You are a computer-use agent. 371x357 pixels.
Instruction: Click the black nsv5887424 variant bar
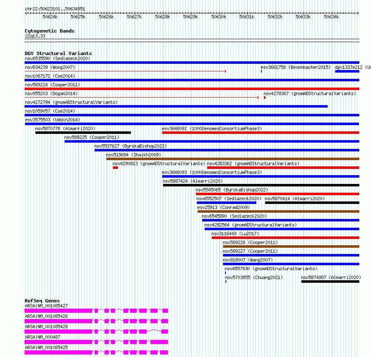pyautogui.click(x=261, y=185)
